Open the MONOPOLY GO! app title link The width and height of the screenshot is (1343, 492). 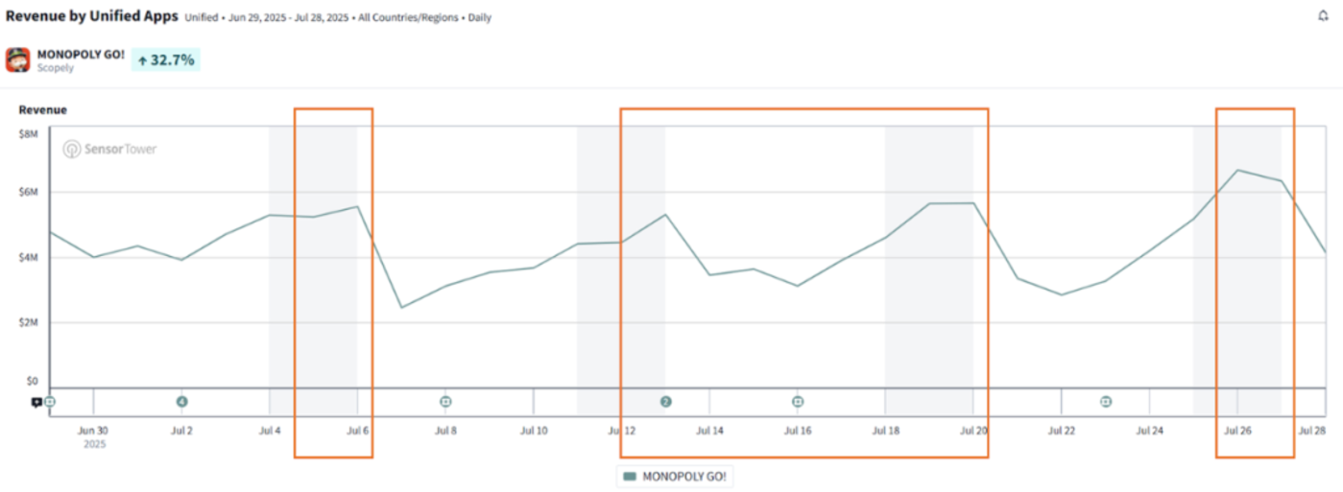[81, 54]
